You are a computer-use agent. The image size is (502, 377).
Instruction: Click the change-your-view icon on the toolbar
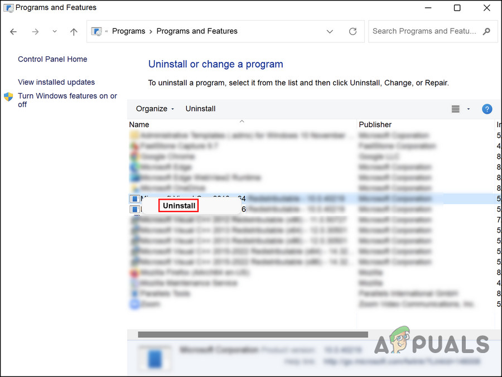(455, 109)
